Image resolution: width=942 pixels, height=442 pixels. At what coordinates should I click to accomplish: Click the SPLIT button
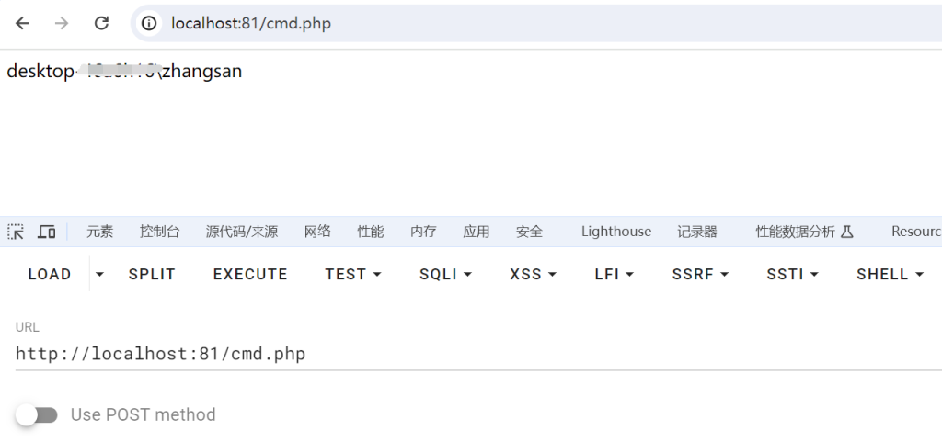(x=152, y=274)
